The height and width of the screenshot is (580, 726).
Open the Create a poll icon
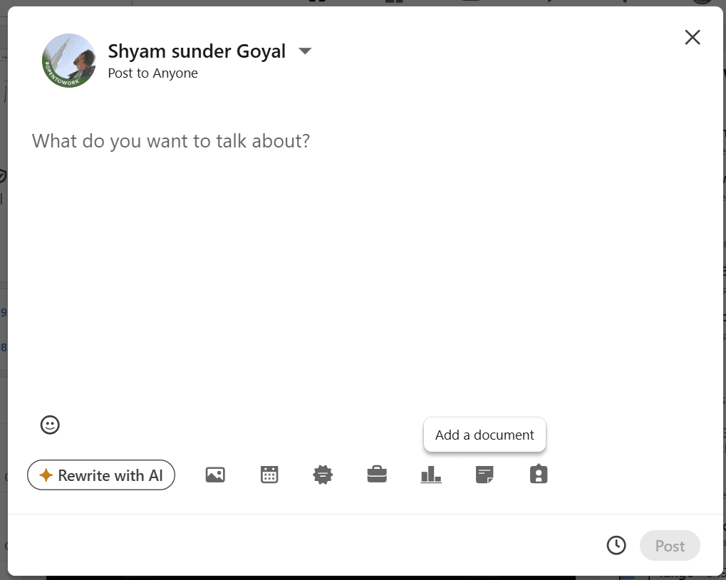(x=431, y=474)
